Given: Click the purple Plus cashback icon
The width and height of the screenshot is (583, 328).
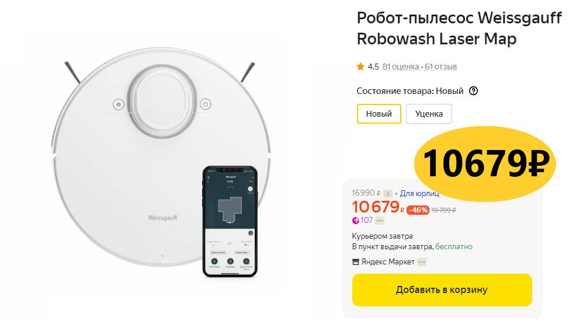Looking at the screenshot, I should click(x=355, y=221).
